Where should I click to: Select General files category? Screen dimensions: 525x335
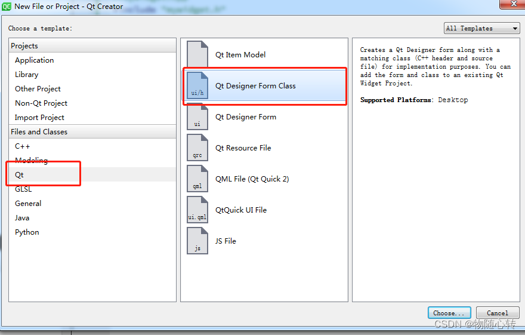(92, 204)
